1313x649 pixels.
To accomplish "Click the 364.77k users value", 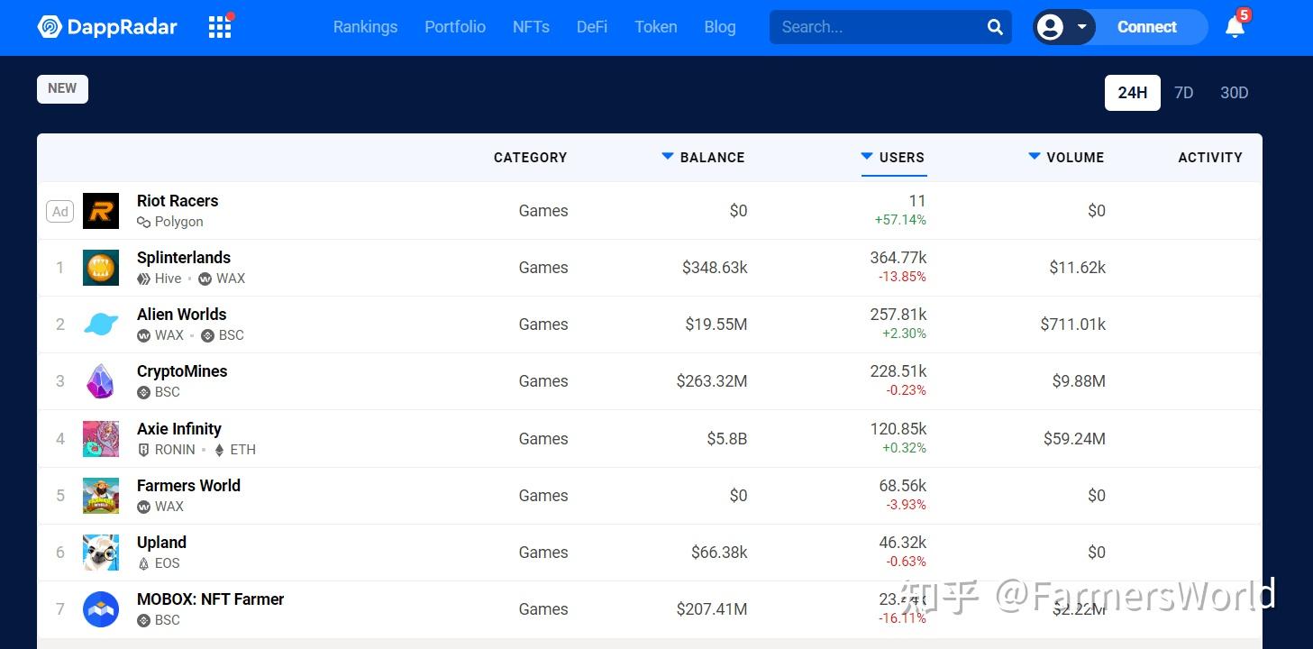I will click(x=898, y=258).
